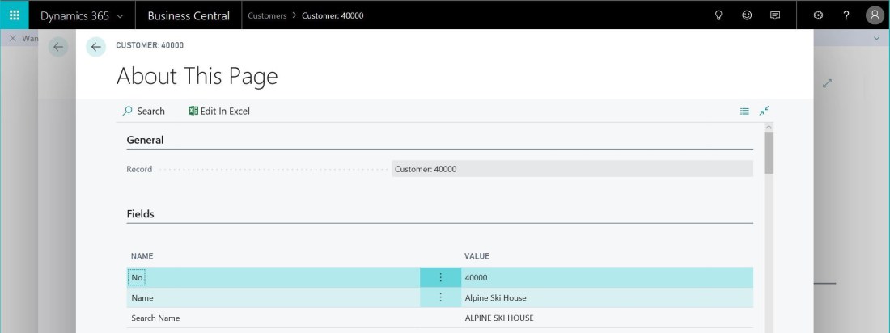The image size is (890, 333).
Task: Toggle the list view layout icon
Action: click(744, 112)
